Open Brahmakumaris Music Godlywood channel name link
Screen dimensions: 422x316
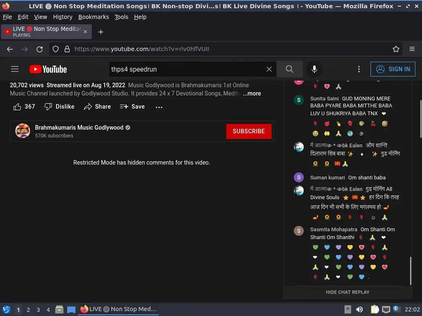pyautogui.click(x=79, y=128)
